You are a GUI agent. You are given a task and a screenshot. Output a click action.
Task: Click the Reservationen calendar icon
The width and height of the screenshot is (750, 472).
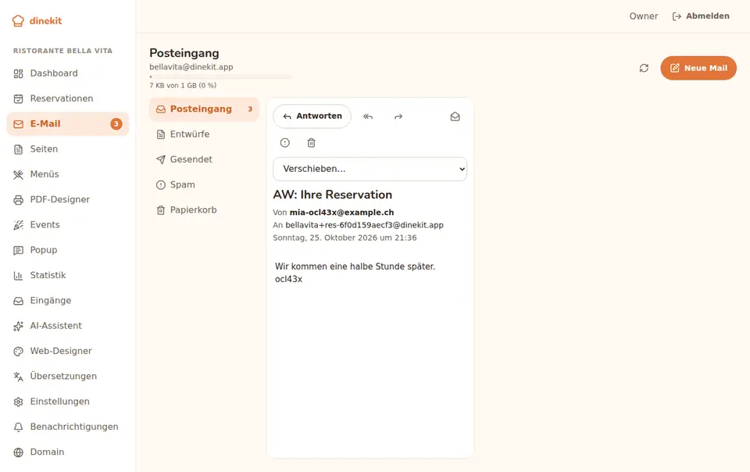click(x=18, y=99)
